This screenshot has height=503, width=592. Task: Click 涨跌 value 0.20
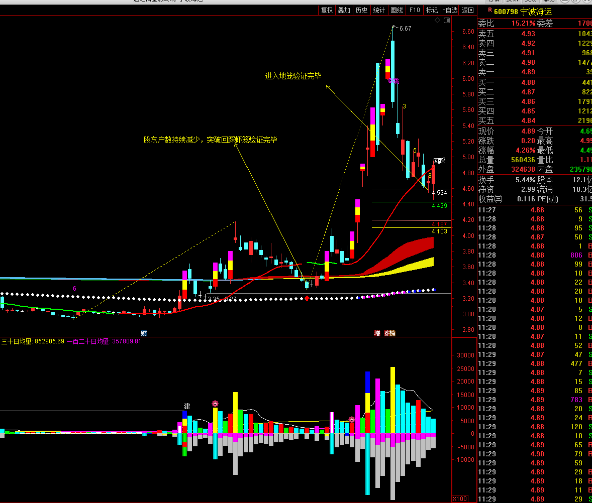(x=528, y=141)
